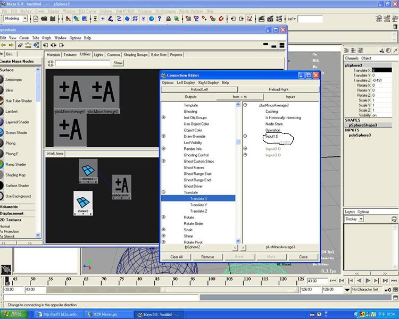
Task: Click the trash can icon under status line
Action: point(395,26)
